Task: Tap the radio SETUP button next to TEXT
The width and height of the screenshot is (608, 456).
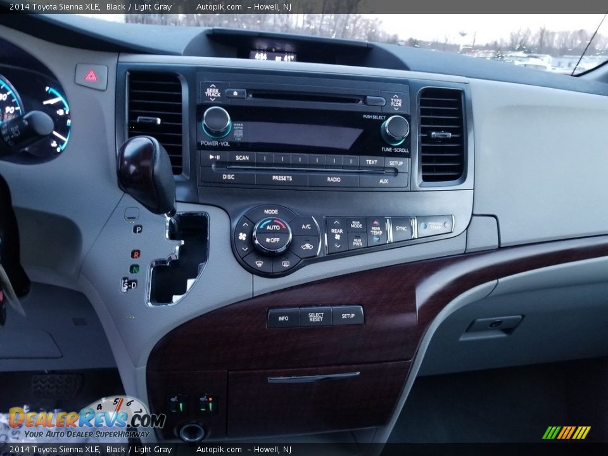Action: point(396,163)
